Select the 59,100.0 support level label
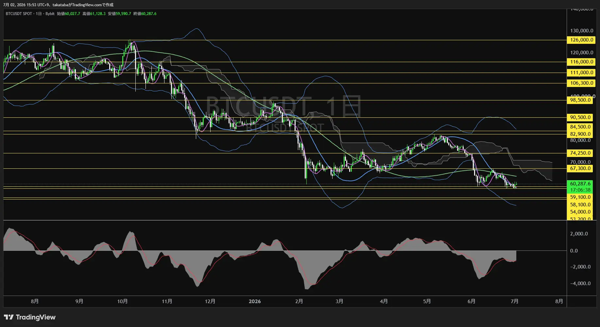This screenshot has height=327, width=600. tap(580, 197)
